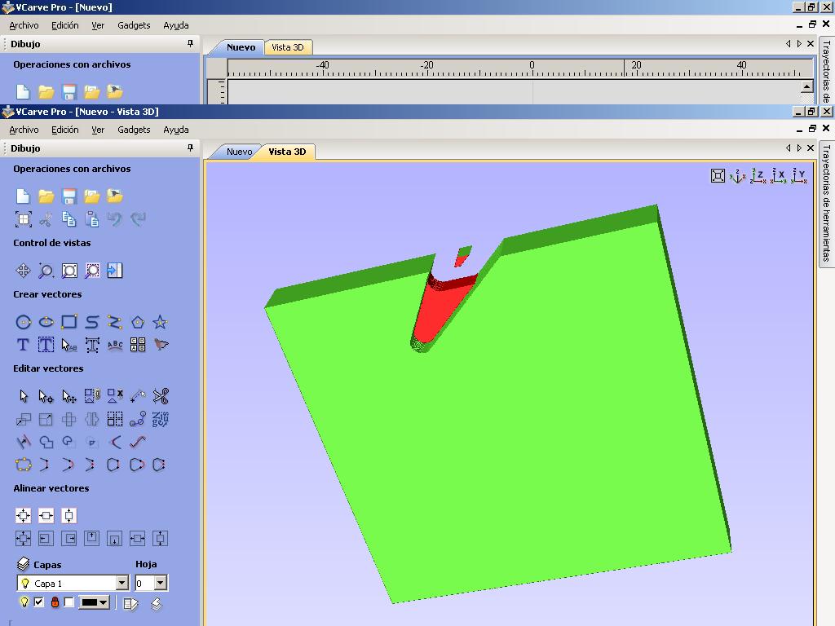Image resolution: width=835 pixels, height=626 pixels.
Task: Click the bird-shaped trace bitmap icon
Action: [161, 345]
